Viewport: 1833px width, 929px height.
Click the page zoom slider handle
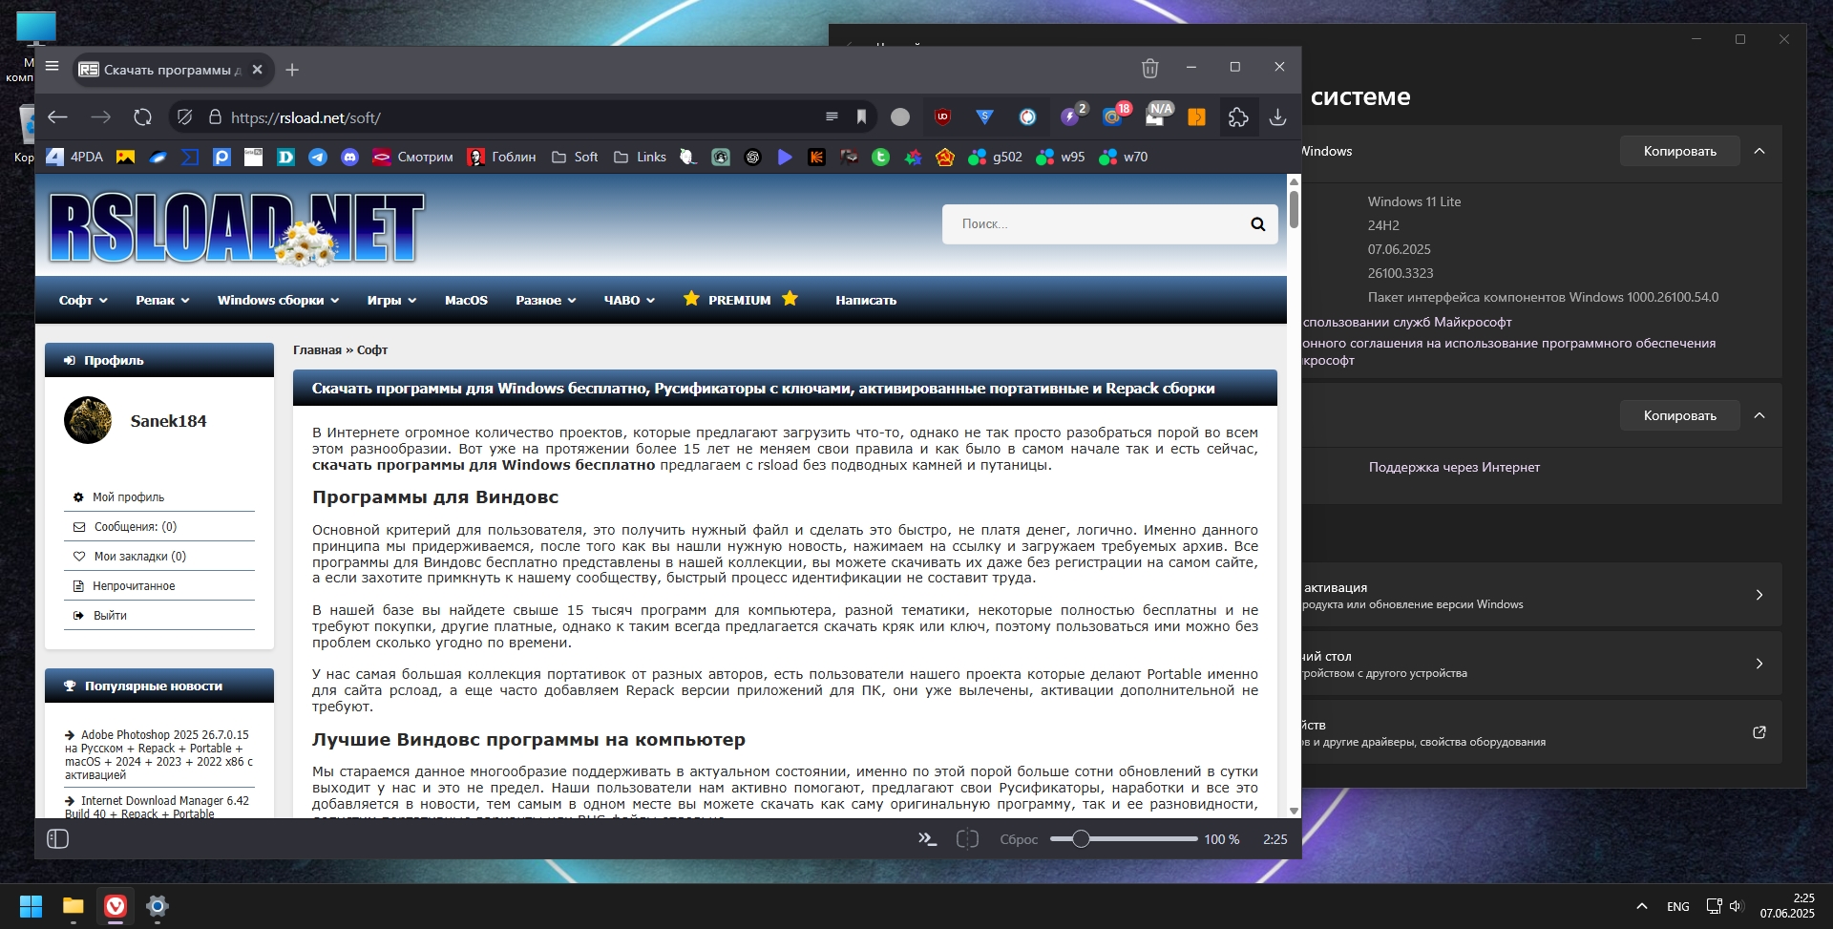1081,838
